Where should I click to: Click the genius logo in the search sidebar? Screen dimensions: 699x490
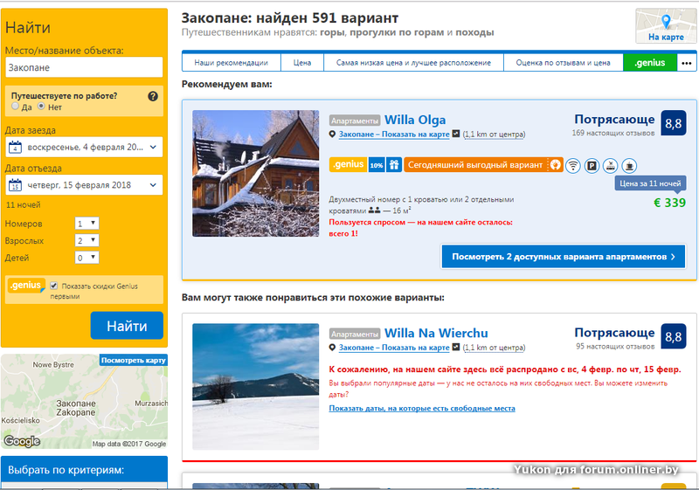pos(26,286)
